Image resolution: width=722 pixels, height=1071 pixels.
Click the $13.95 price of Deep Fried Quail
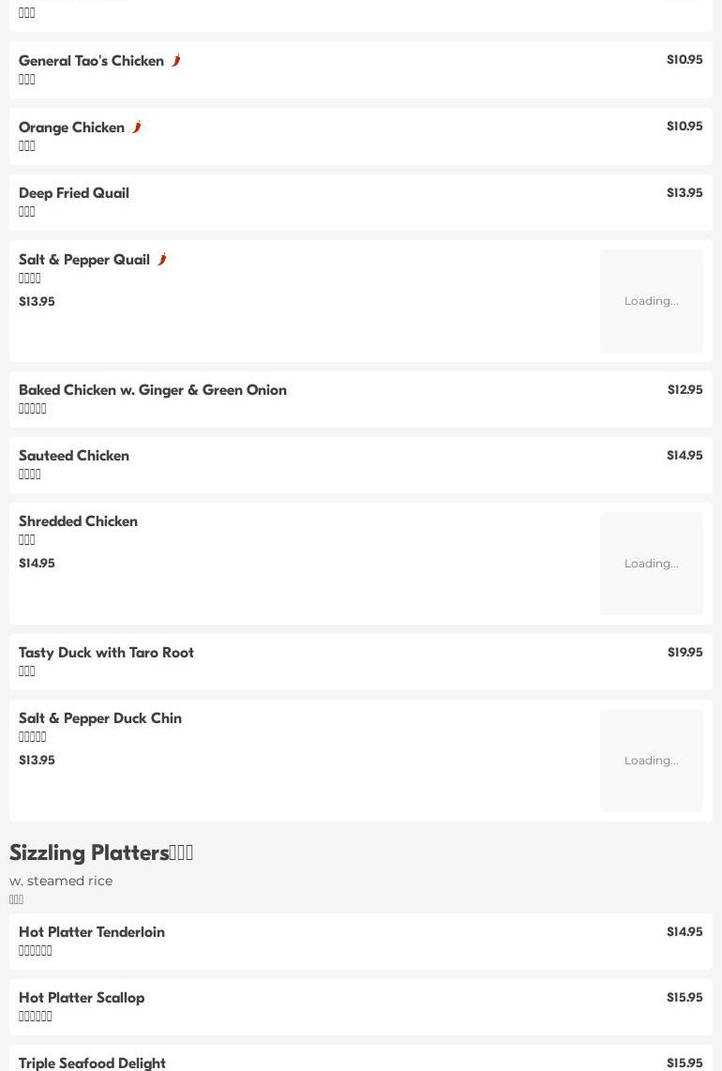coord(684,193)
